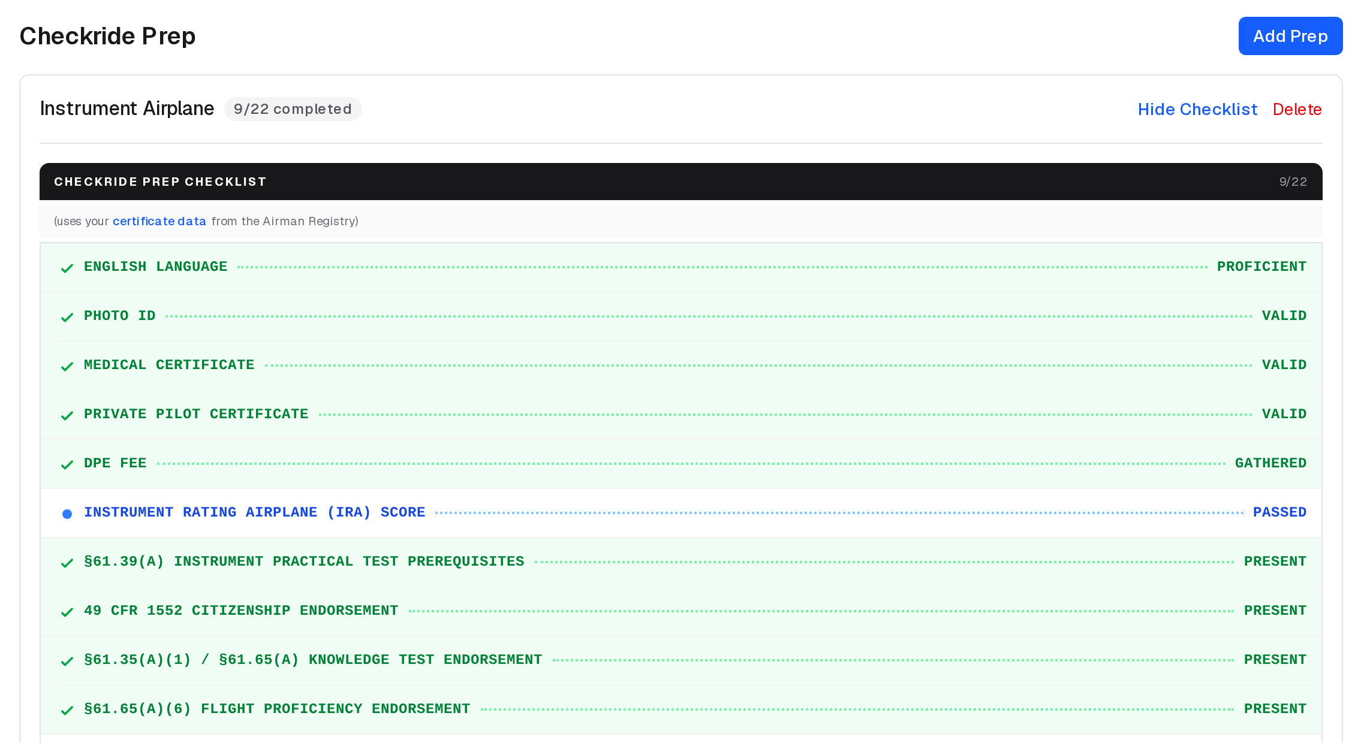Toggle the DPE Fee checkmark

[x=67, y=464]
